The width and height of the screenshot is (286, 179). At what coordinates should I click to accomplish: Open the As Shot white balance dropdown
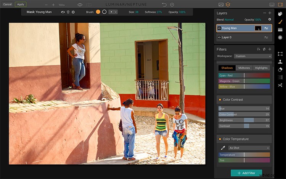249,148
